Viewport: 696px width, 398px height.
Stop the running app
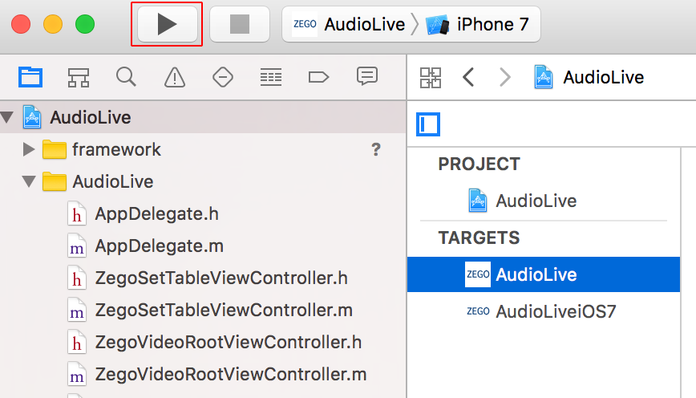pyautogui.click(x=239, y=24)
